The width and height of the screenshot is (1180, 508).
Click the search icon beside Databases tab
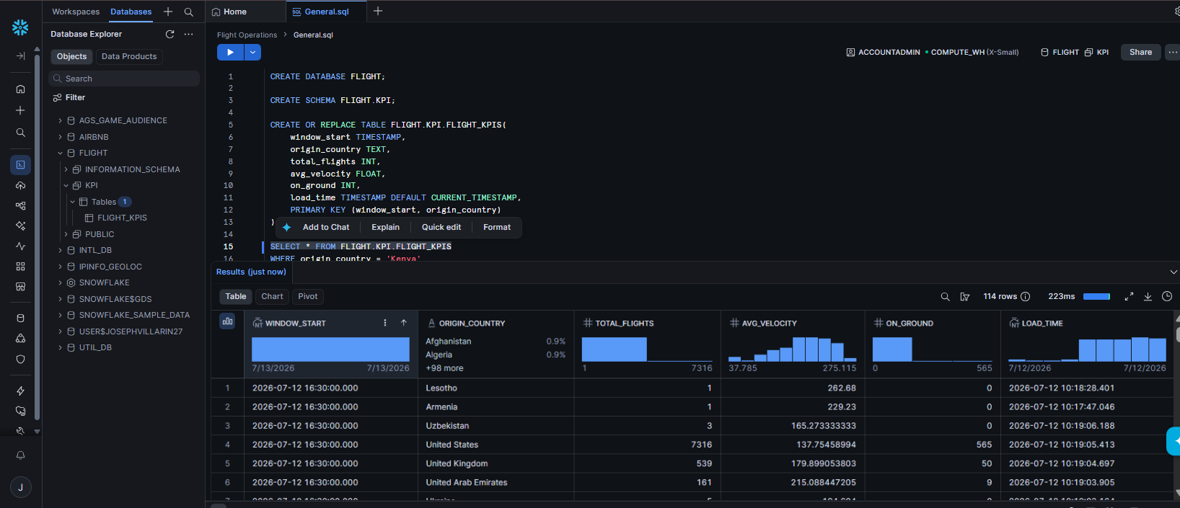click(x=188, y=12)
